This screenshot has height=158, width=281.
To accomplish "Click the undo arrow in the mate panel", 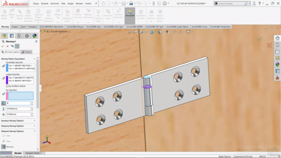I will (x=12, y=46).
